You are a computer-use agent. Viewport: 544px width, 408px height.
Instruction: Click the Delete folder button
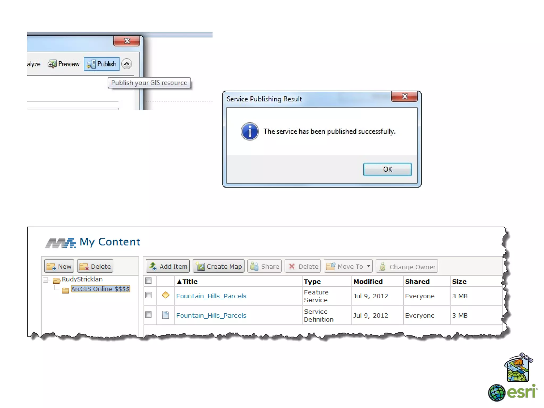coord(95,266)
